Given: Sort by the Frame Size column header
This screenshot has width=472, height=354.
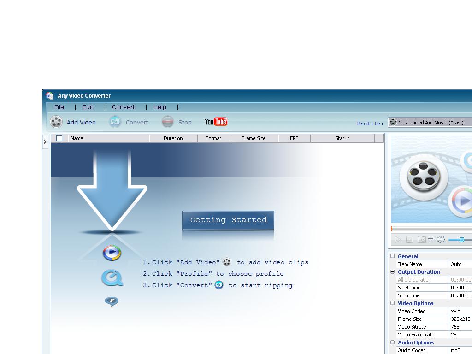Looking at the screenshot, I should click(254, 138).
